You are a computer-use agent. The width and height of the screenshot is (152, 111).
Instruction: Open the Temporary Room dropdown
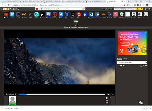107,9
